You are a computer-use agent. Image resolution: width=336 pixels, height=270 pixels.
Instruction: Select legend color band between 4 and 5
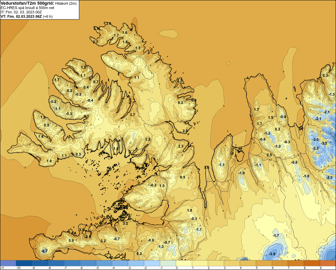pyautogui.click(x=248, y=263)
